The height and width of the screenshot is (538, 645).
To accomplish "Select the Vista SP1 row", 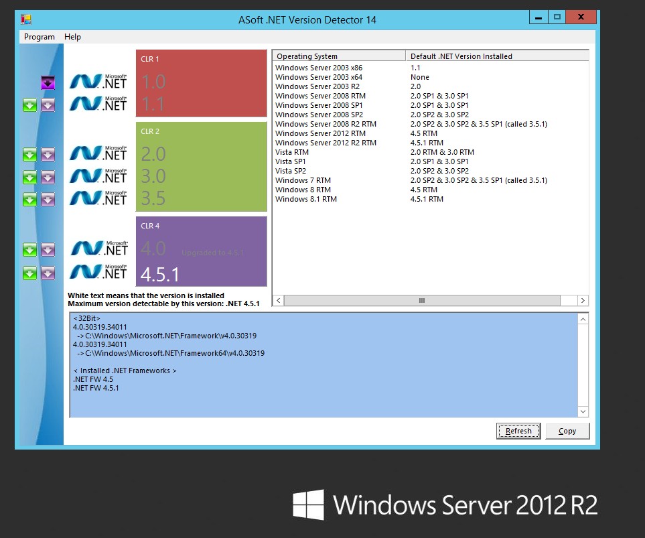I will pos(431,161).
